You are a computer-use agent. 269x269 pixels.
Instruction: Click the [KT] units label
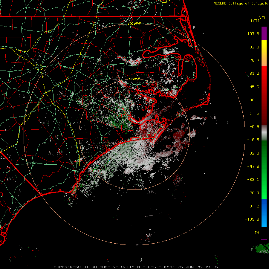(255, 21)
